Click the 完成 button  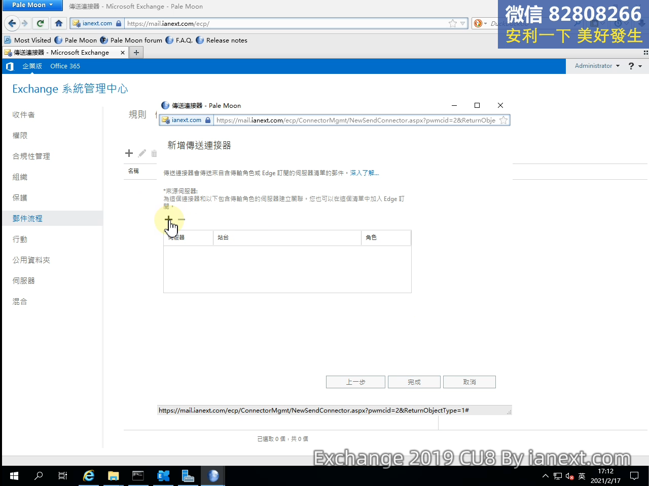coord(414,382)
